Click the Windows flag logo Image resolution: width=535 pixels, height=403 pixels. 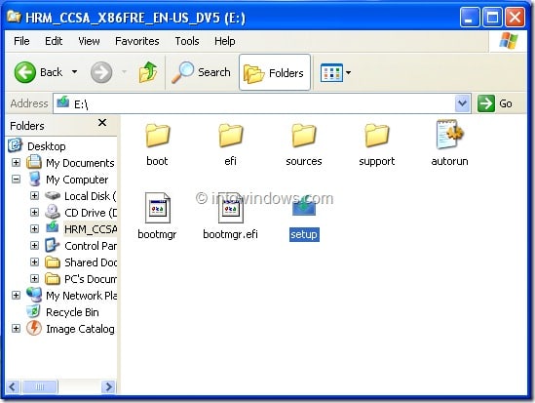coord(509,41)
